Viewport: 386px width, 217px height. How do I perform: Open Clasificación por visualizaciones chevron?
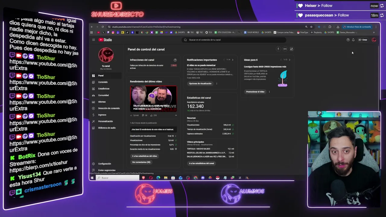pyautogui.click(x=176, y=136)
